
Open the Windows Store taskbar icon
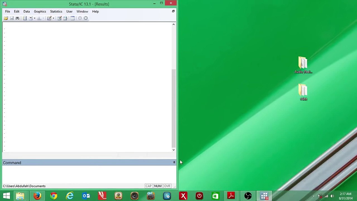(x=215, y=196)
